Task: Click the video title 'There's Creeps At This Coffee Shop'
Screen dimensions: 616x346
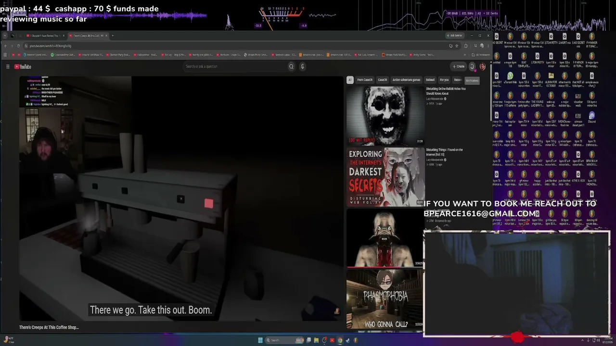Action: pyautogui.click(x=49, y=327)
